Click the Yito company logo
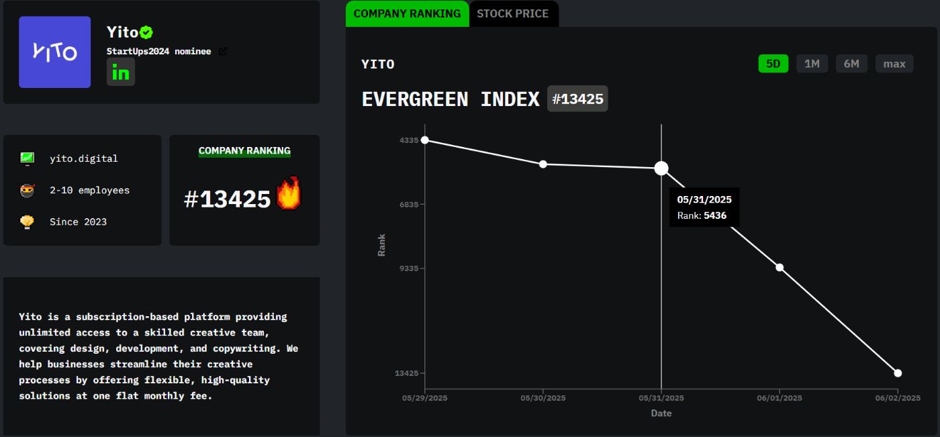Viewport: 940px width, 437px height. [x=55, y=52]
